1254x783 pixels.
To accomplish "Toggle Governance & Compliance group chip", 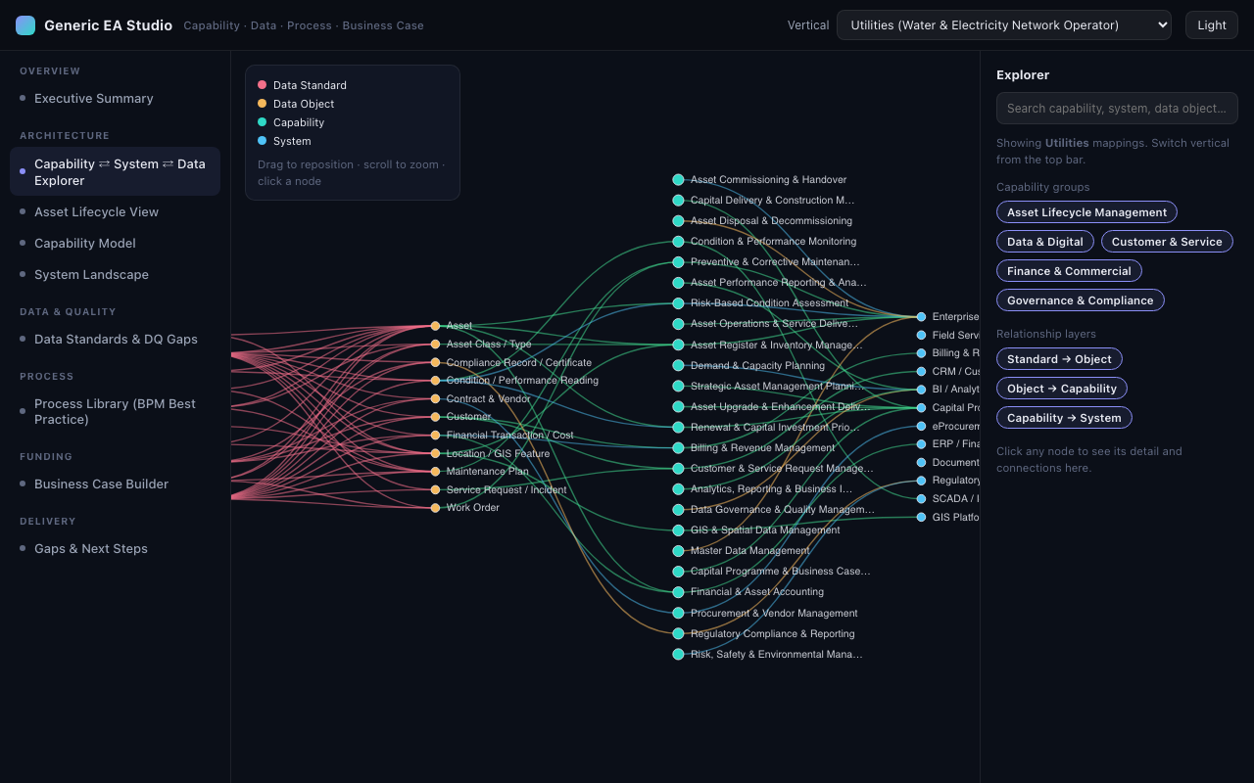I will tap(1080, 300).
